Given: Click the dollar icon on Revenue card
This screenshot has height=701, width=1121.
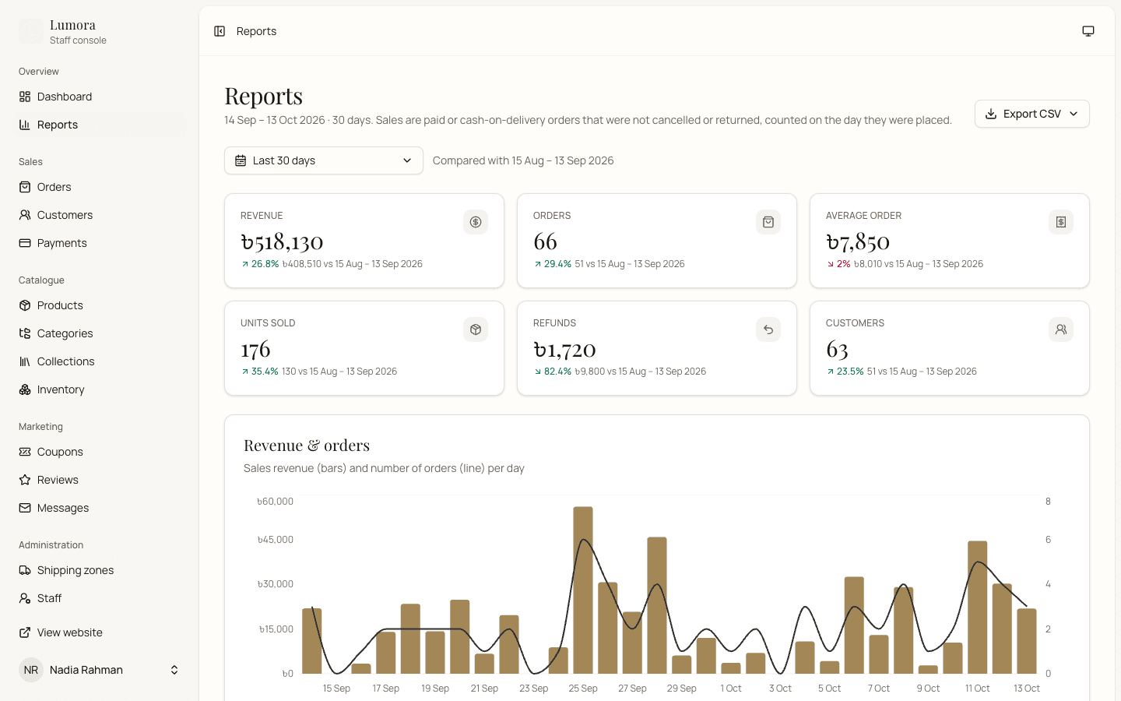Looking at the screenshot, I should 476,222.
